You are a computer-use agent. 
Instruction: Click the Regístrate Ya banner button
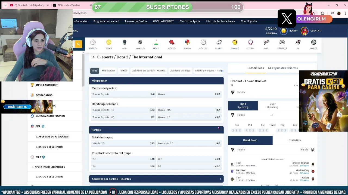click(x=17, y=107)
